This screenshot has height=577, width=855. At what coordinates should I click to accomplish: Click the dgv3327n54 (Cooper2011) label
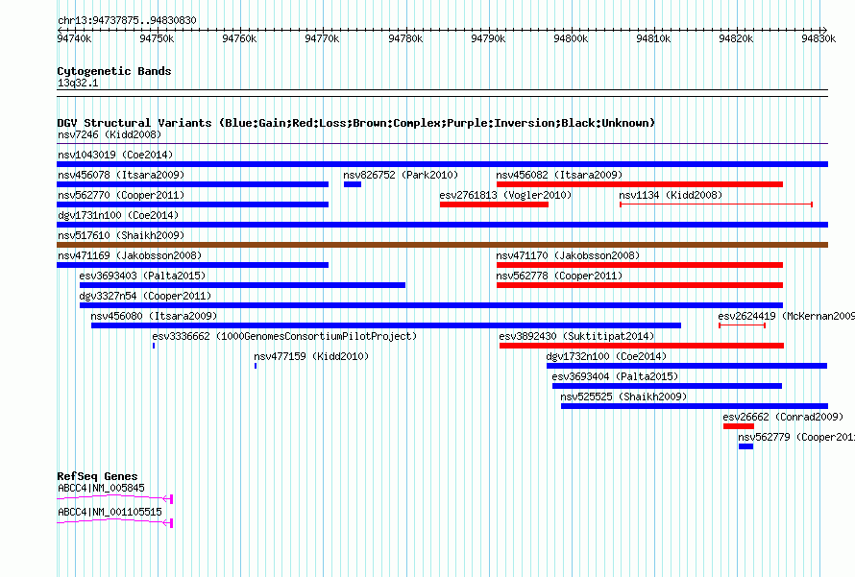145,296
